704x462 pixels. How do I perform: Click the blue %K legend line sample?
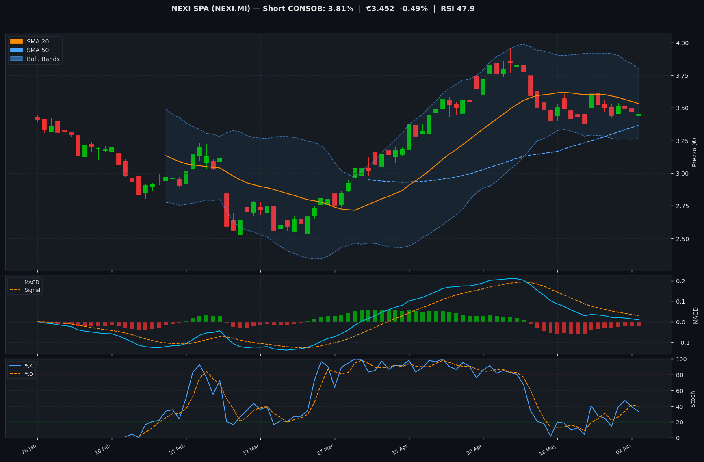[x=15, y=366]
